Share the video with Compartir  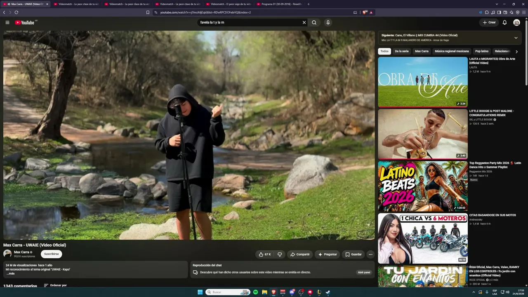point(300,255)
